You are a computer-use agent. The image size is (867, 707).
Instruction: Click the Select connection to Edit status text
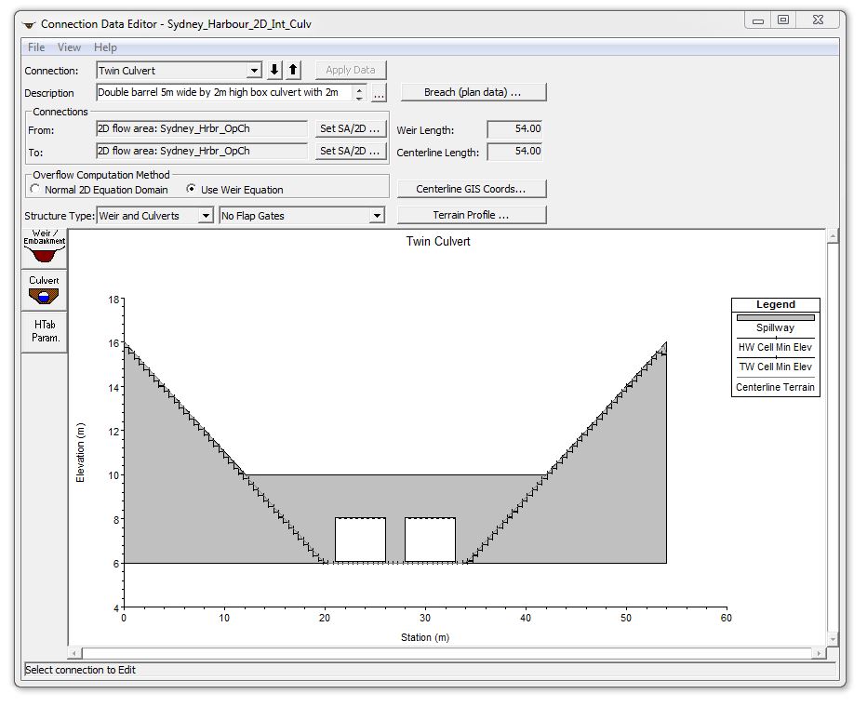(80, 670)
